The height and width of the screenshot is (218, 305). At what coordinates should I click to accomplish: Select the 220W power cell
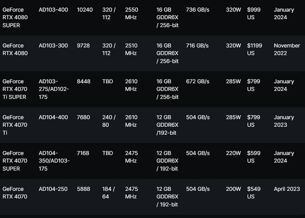[233, 153]
